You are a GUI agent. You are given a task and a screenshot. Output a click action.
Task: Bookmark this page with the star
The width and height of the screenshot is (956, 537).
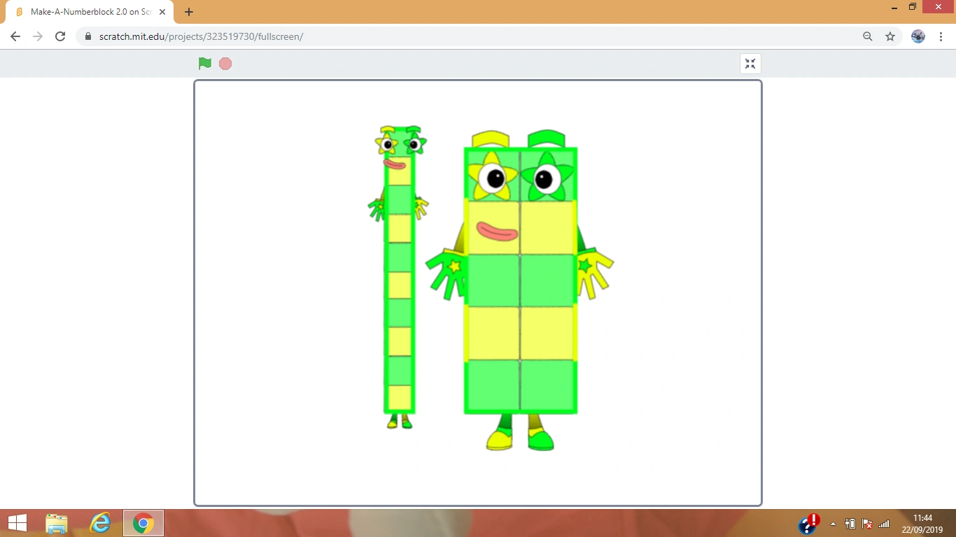coord(890,36)
